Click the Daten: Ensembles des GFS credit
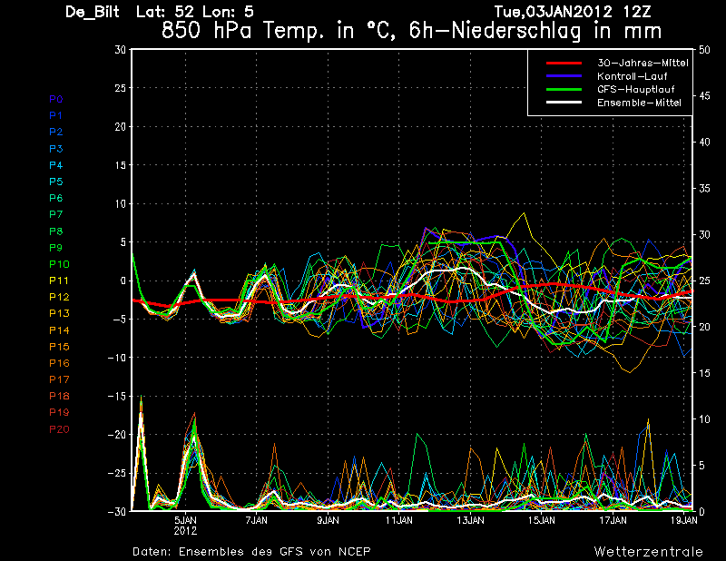Image resolution: width=726 pixels, height=561 pixels. coord(252,552)
